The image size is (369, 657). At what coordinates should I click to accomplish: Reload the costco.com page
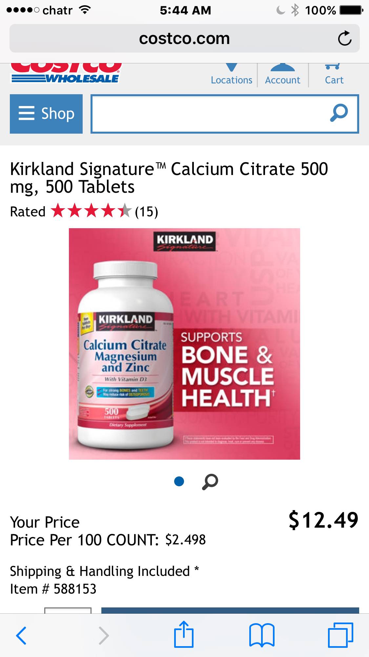click(344, 38)
